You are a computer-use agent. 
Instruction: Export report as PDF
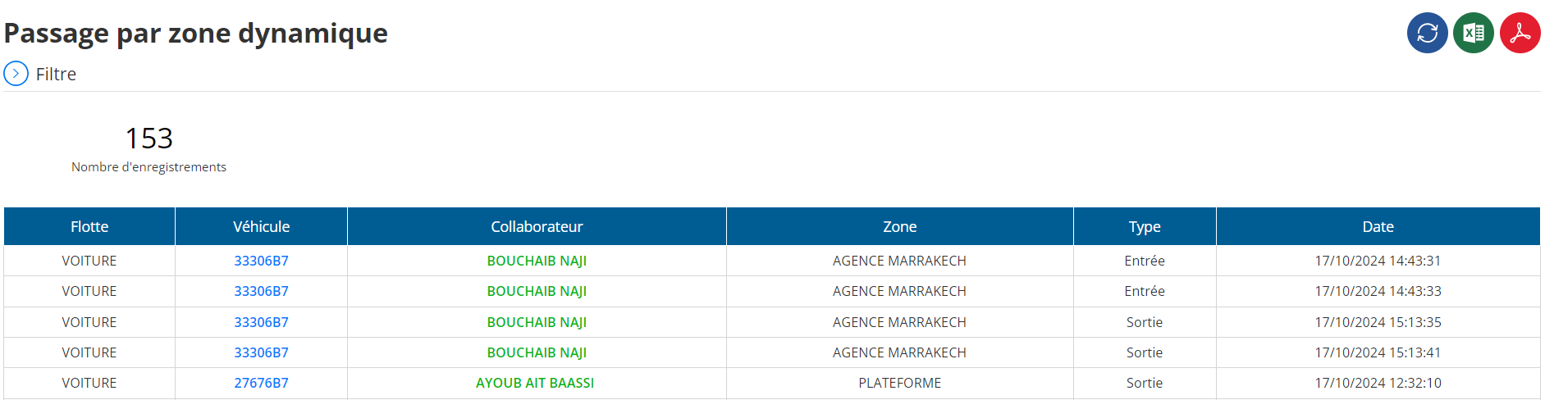click(x=1520, y=33)
